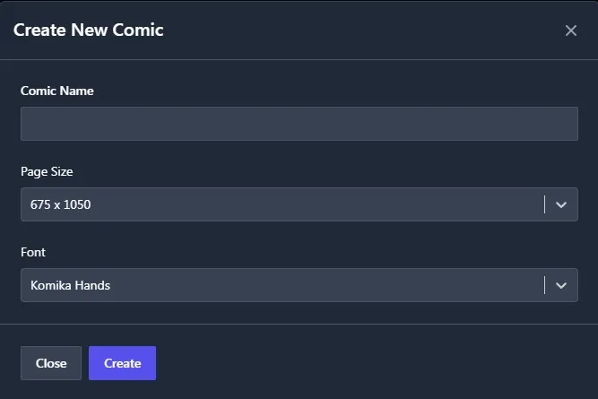This screenshot has height=399, width=598.
Task: Click the divider beside Page Size chevron
Action: pyautogui.click(x=544, y=204)
